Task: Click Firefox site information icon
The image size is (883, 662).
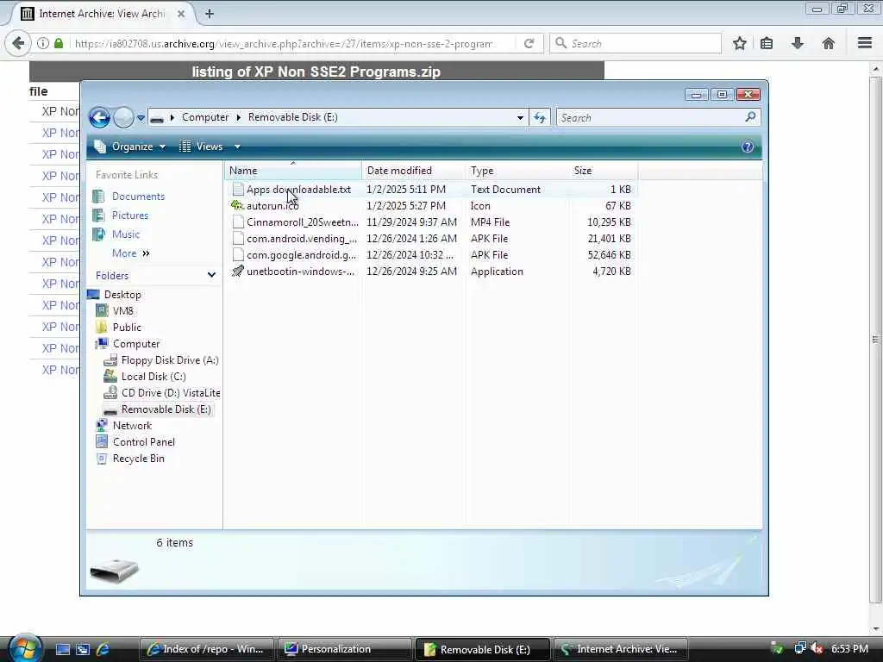Action: click(x=43, y=43)
